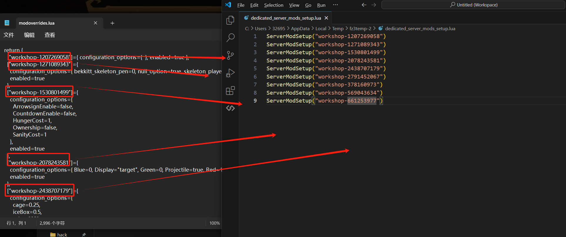Go back with the navigation arrow
The image size is (566, 237).
click(x=364, y=5)
